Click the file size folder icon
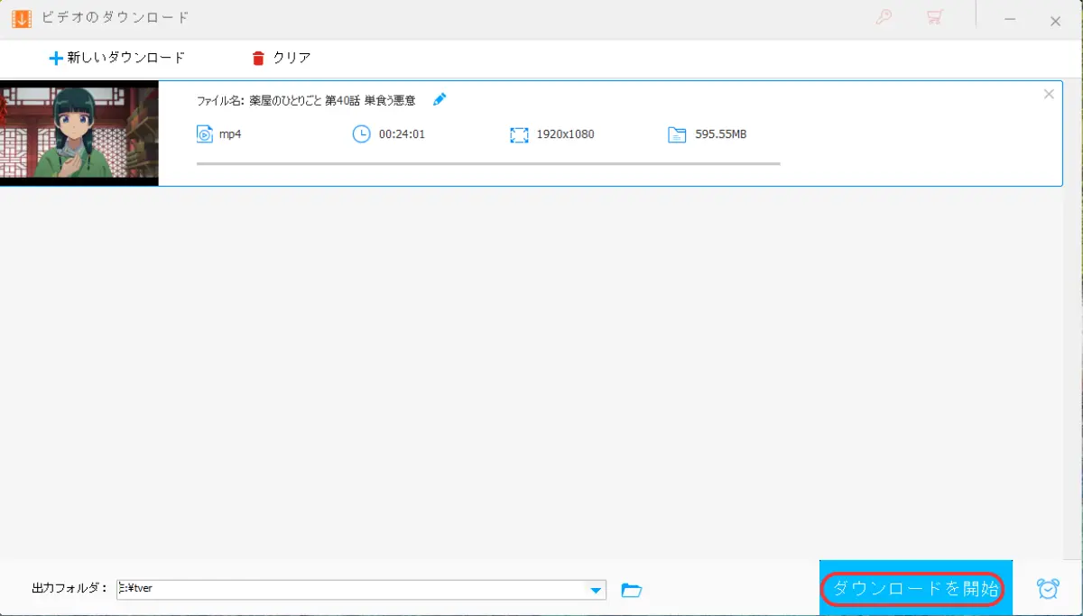Screen dimensions: 1083x616 click(x=677, y=134)
